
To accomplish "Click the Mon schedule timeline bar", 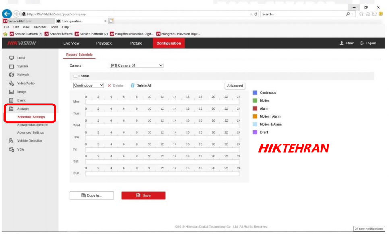I will pyautogui.click(x=162, y=102).
